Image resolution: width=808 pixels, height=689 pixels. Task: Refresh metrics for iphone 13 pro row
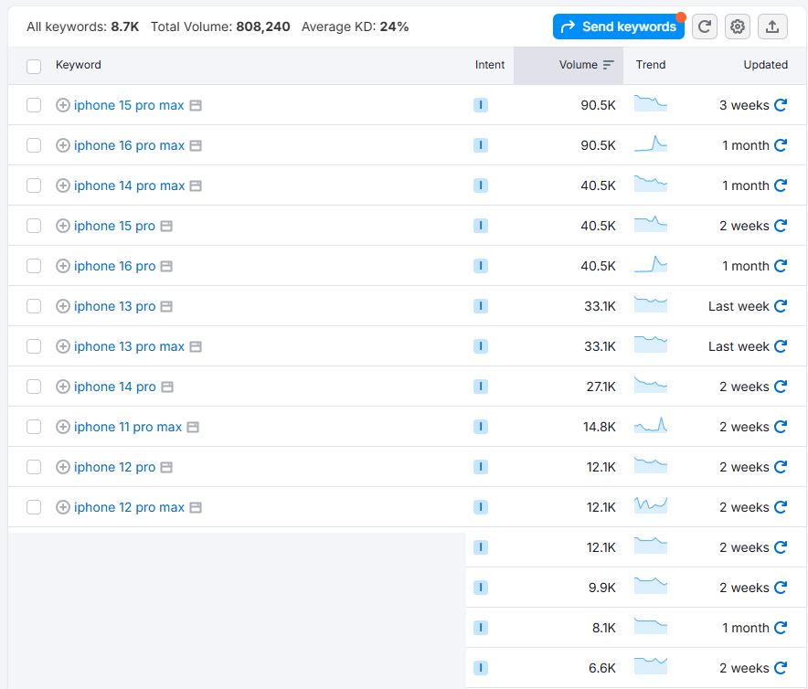pos(781,306)
